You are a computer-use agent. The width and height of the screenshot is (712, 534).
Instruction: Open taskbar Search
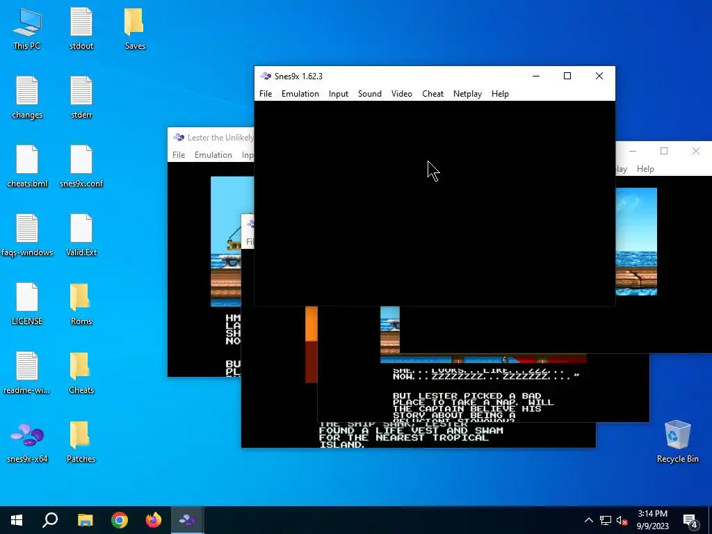pos(50,520)
